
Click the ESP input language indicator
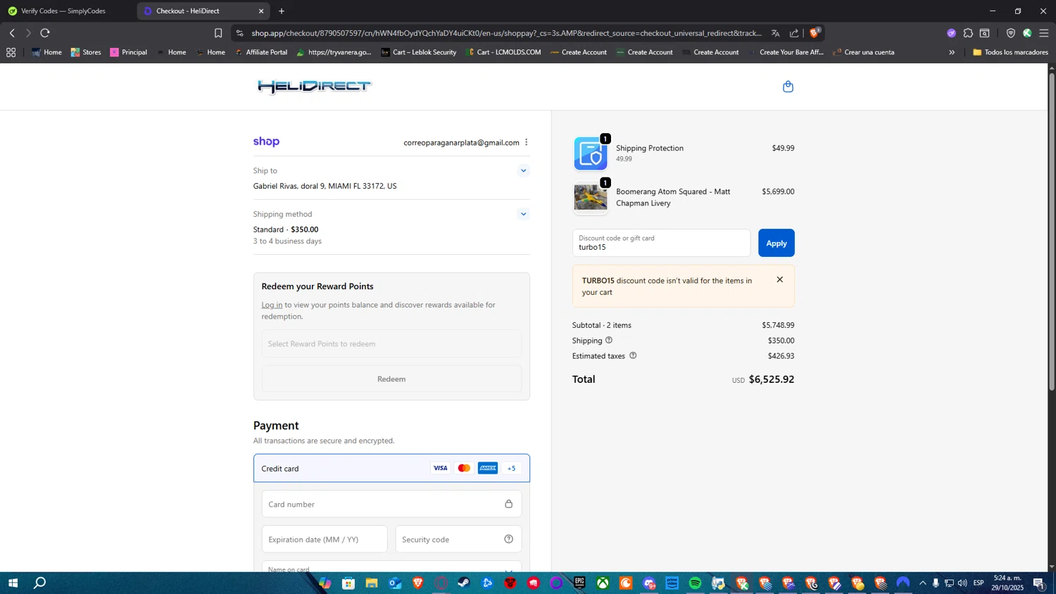click(x=979, y=583)
